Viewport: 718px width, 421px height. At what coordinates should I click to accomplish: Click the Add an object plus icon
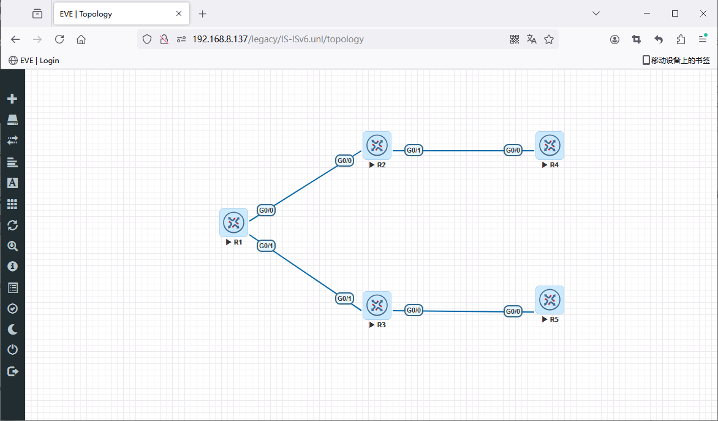12,99
